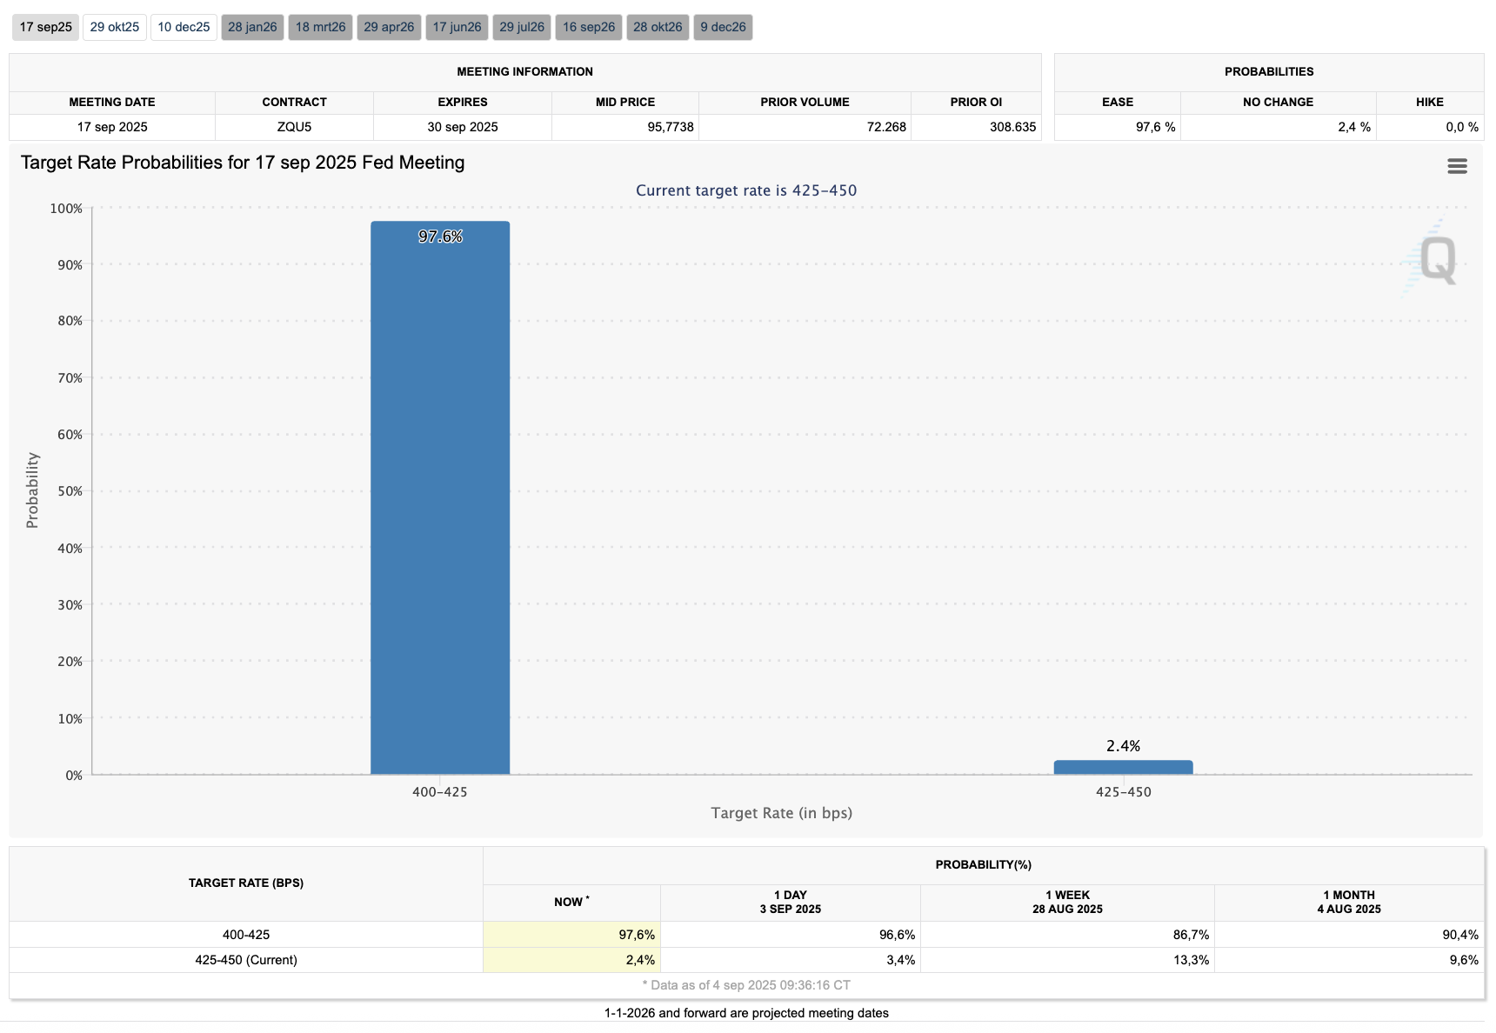Image resolution: width=1496 pixels, height=1033 pixels.
Task: Select the 28 jan26 meeting tab
Action: (252, 27)
